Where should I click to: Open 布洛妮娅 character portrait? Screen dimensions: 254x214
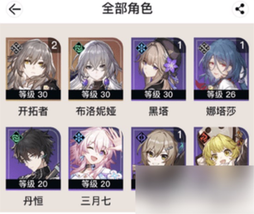96,68
